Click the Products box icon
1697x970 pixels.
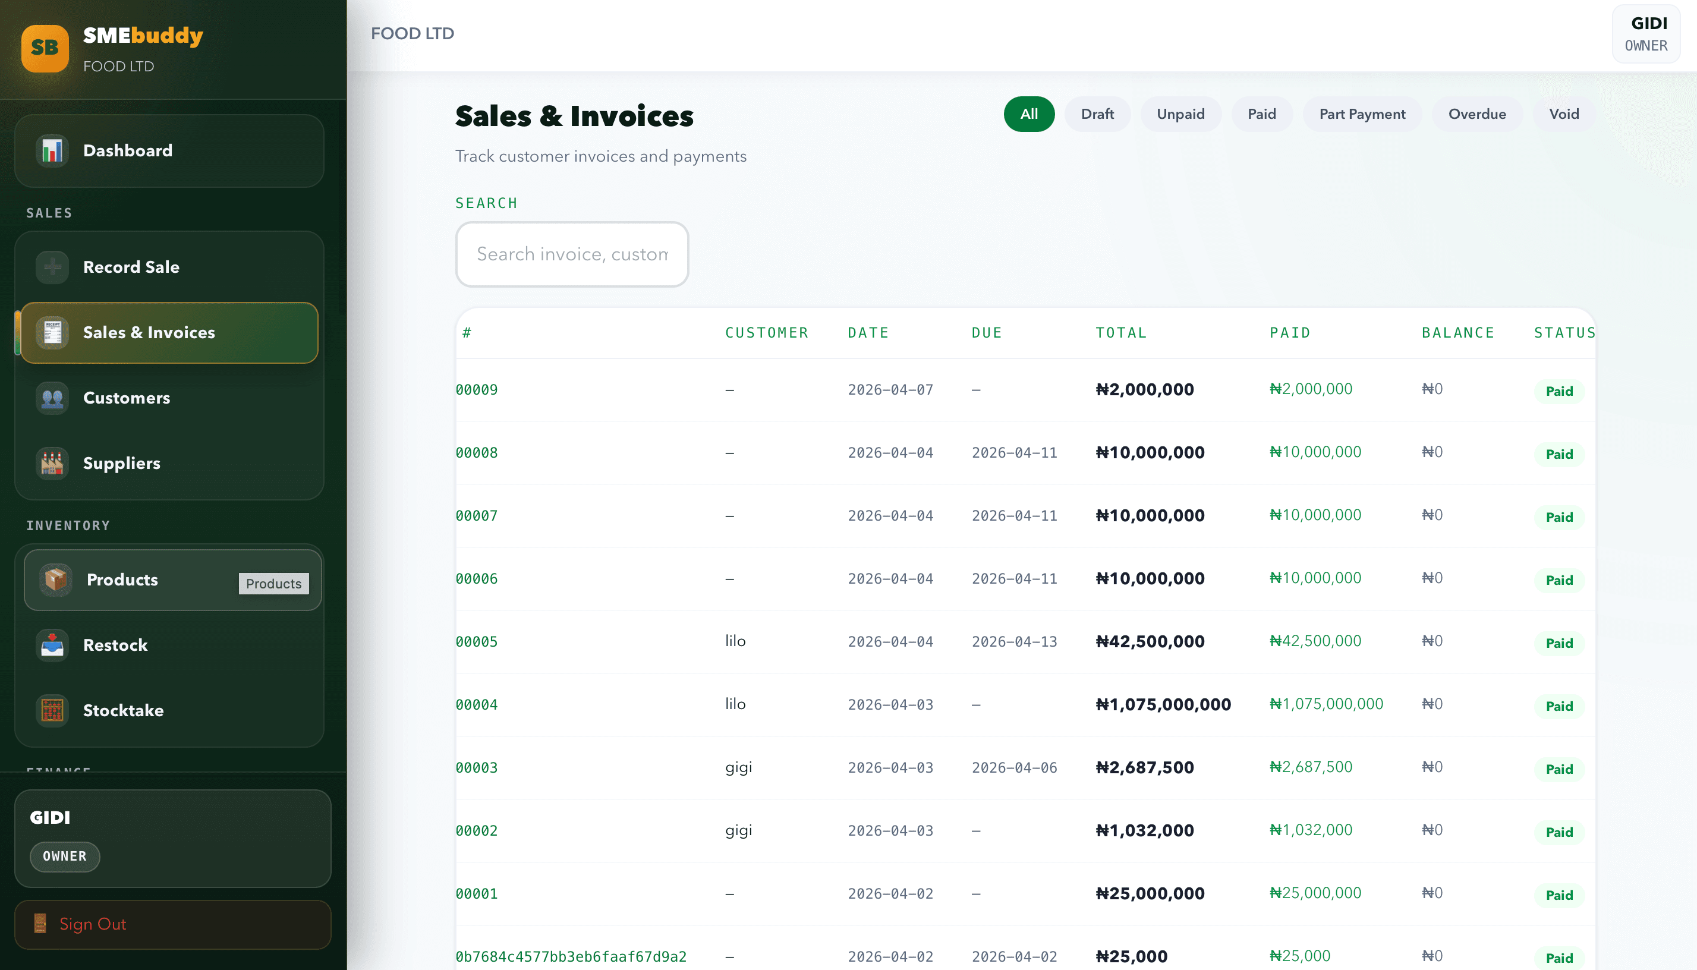[x=56, y=580]
